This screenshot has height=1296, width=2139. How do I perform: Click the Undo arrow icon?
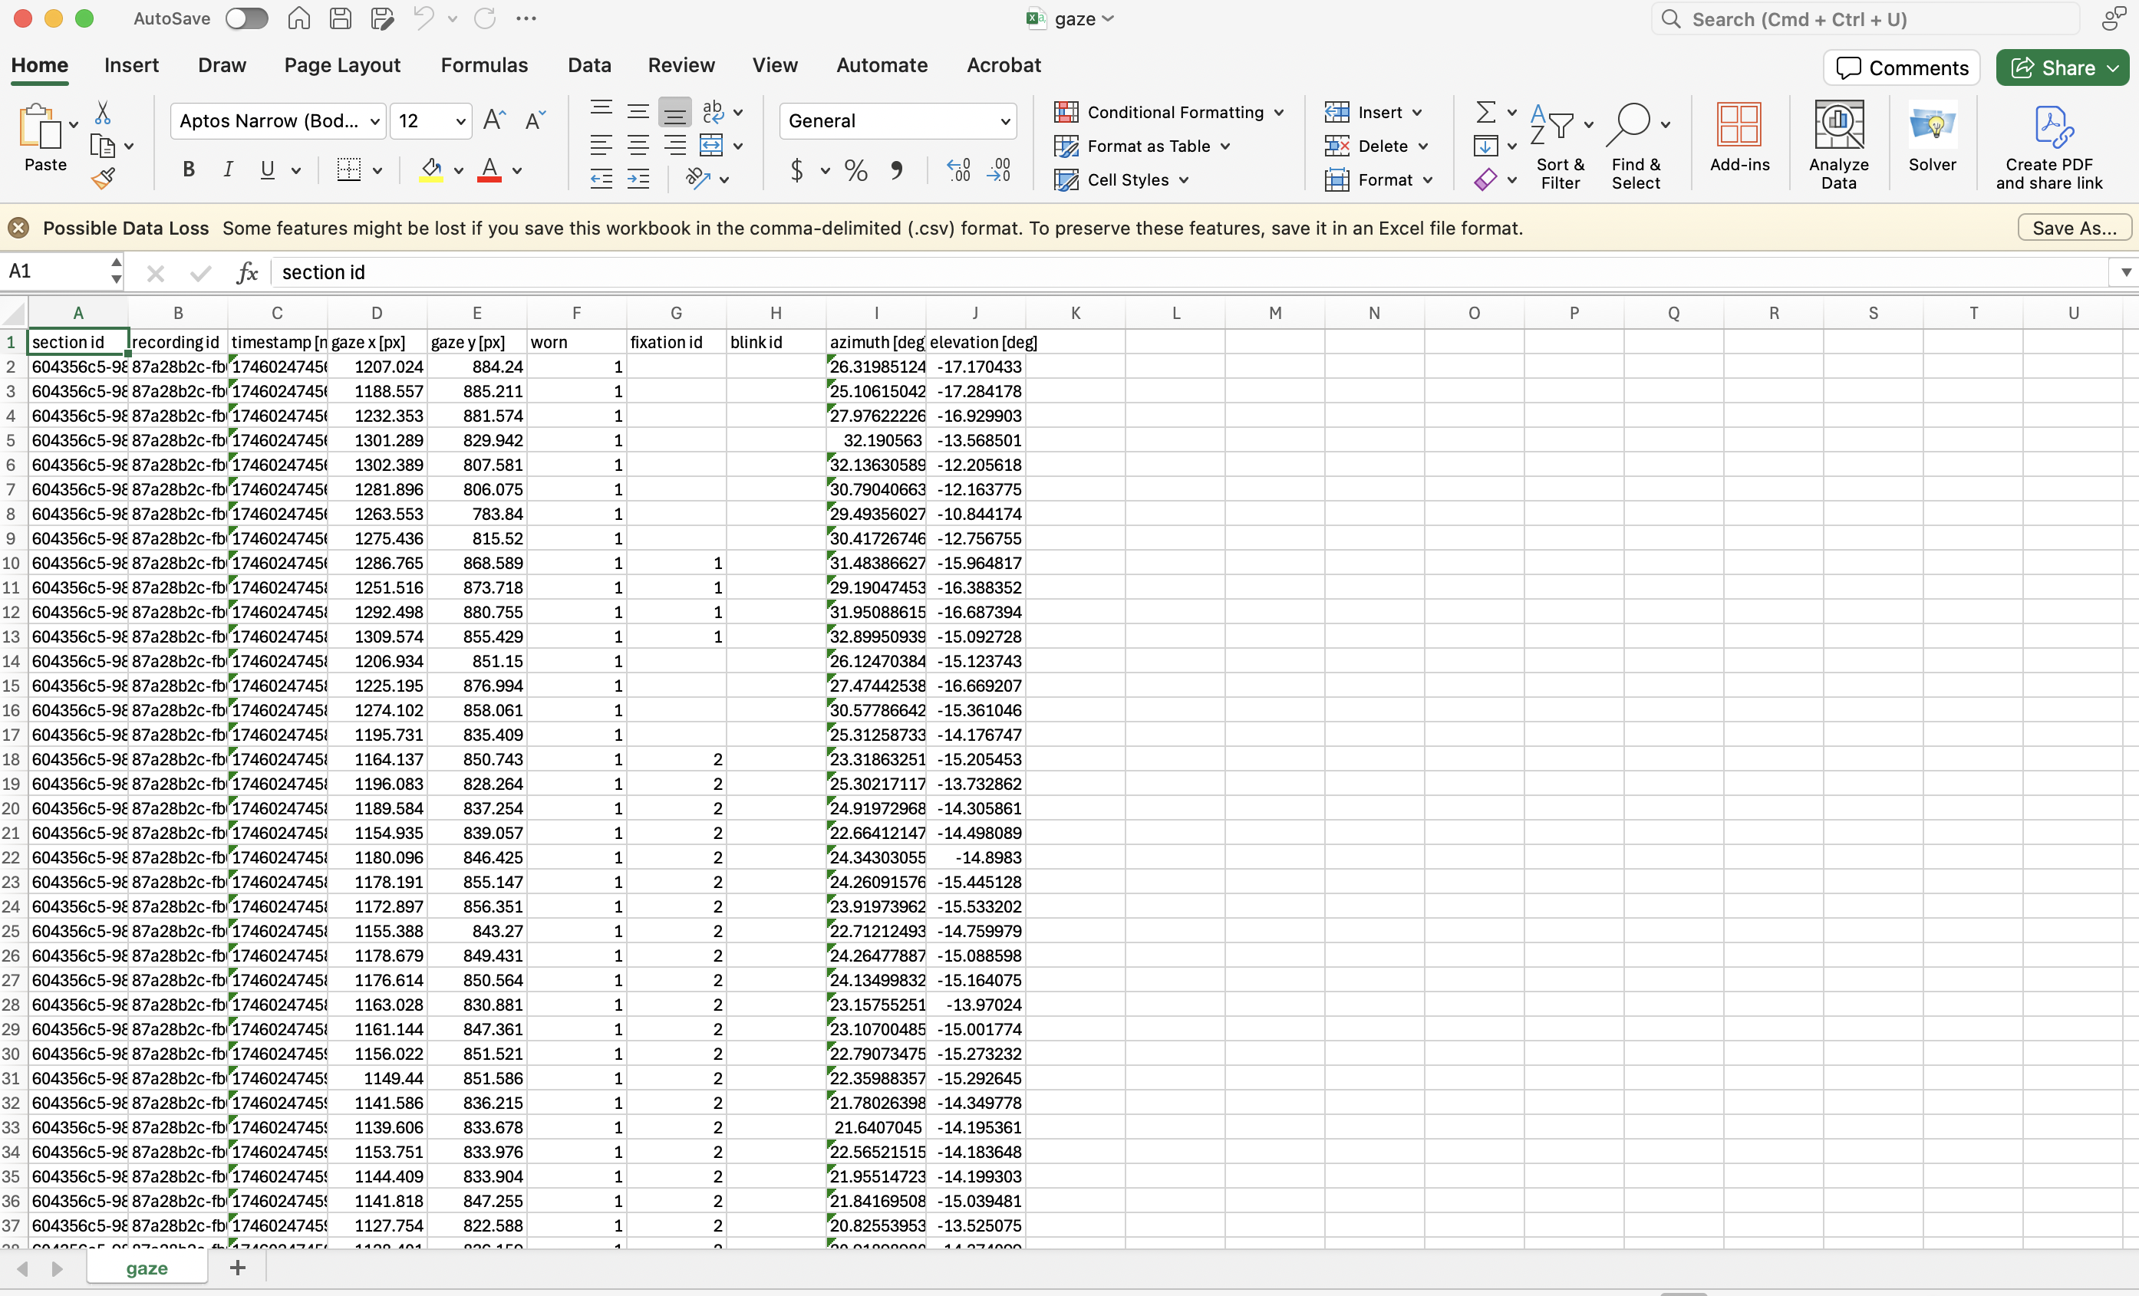(424, 19)
